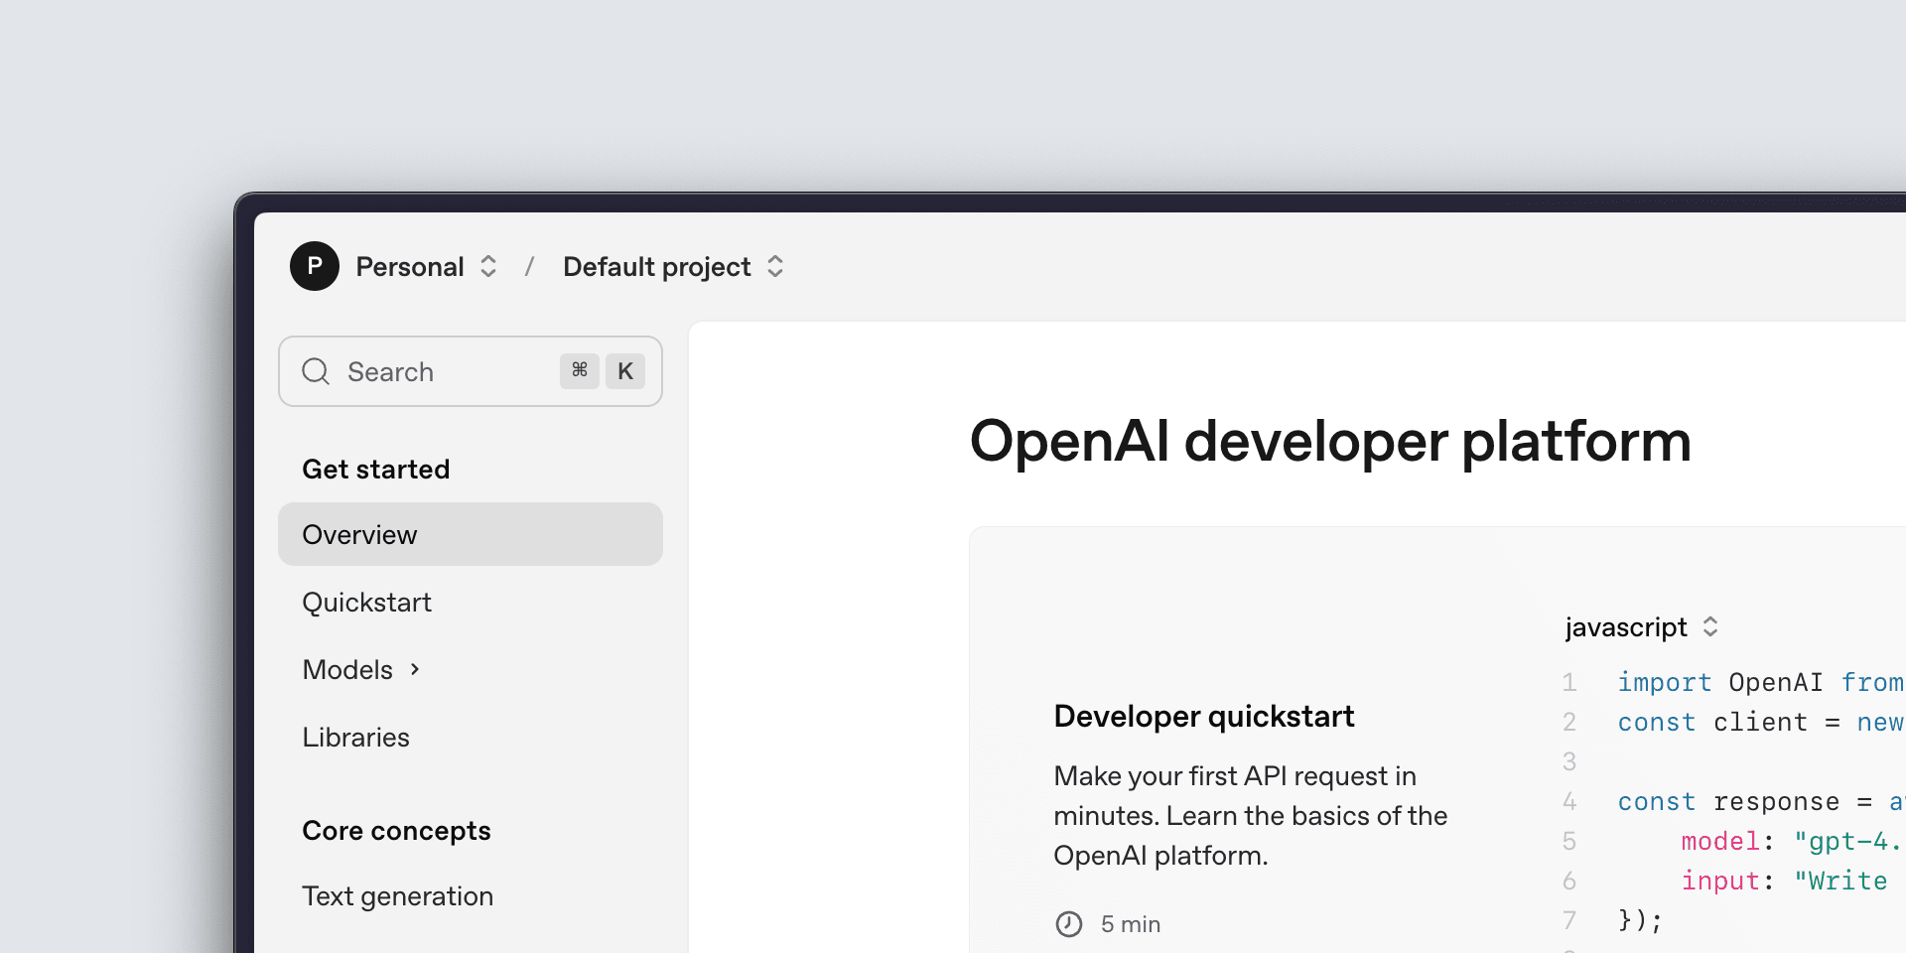
Task: Click the chevron arrow next to Models
Action: click(415, 669)
